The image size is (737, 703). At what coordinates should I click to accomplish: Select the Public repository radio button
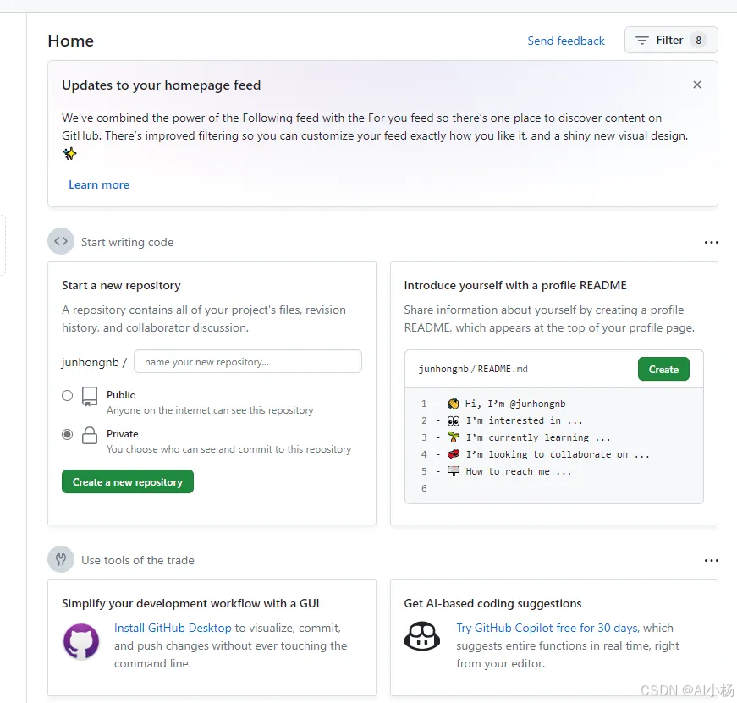(x=67, y=396)
